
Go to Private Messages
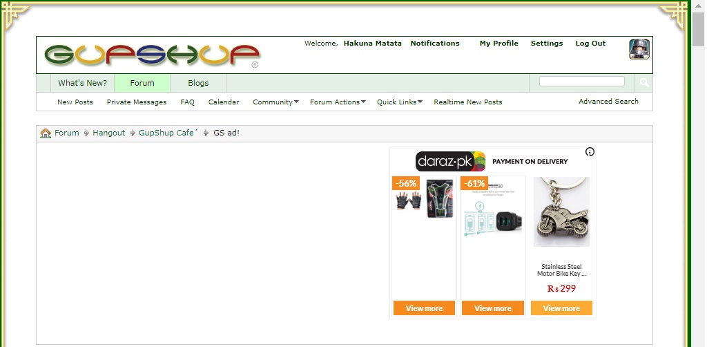137,102
